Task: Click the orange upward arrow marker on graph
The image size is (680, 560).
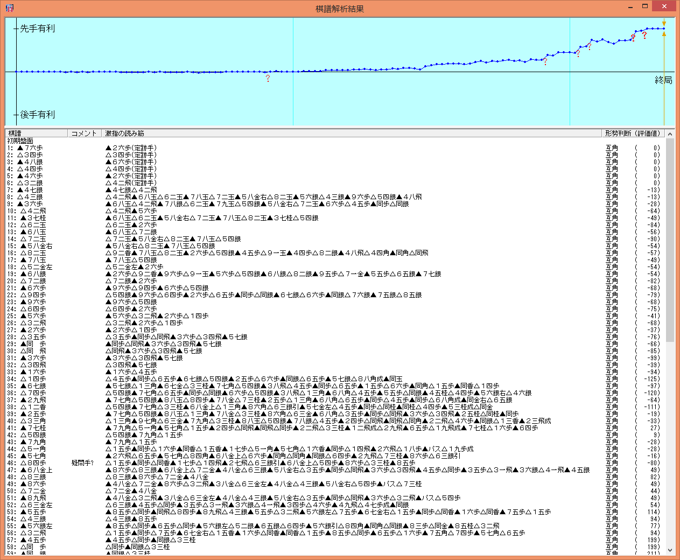Action: tap(664, 34)
